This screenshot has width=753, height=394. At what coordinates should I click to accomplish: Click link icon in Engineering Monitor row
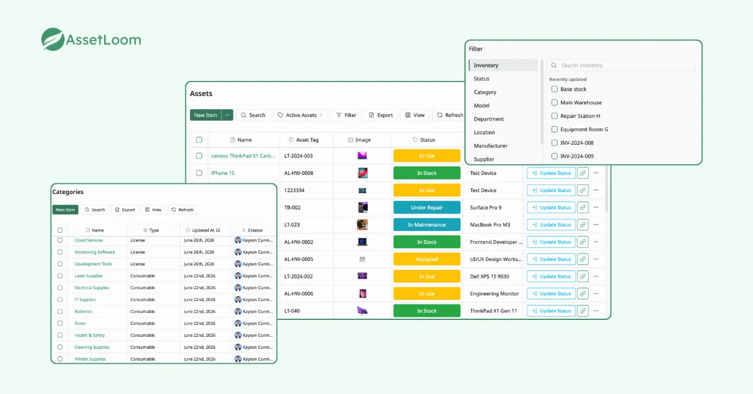pos(582,294)
